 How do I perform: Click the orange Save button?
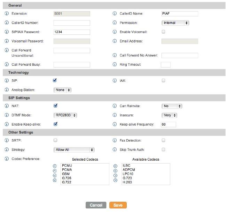118,205
